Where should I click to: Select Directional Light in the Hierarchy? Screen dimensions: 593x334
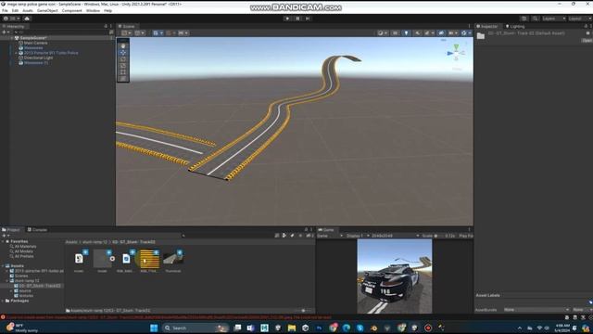pyautogui.click(x=38, y=58)
